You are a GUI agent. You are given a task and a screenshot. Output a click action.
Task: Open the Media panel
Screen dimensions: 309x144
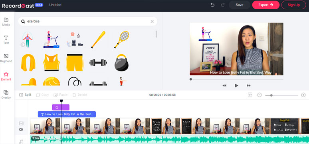tap(6, 22)
